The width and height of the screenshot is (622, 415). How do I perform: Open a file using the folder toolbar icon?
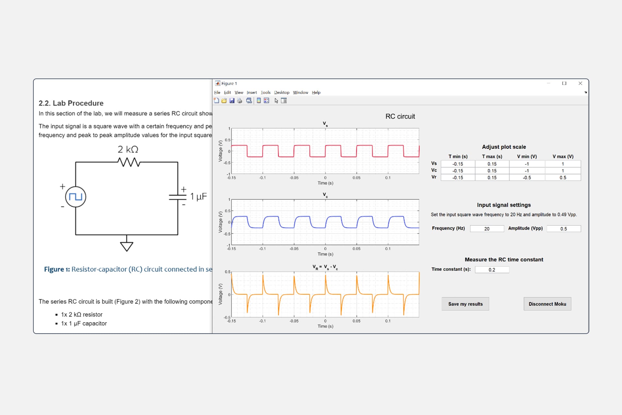click(224, 101)
